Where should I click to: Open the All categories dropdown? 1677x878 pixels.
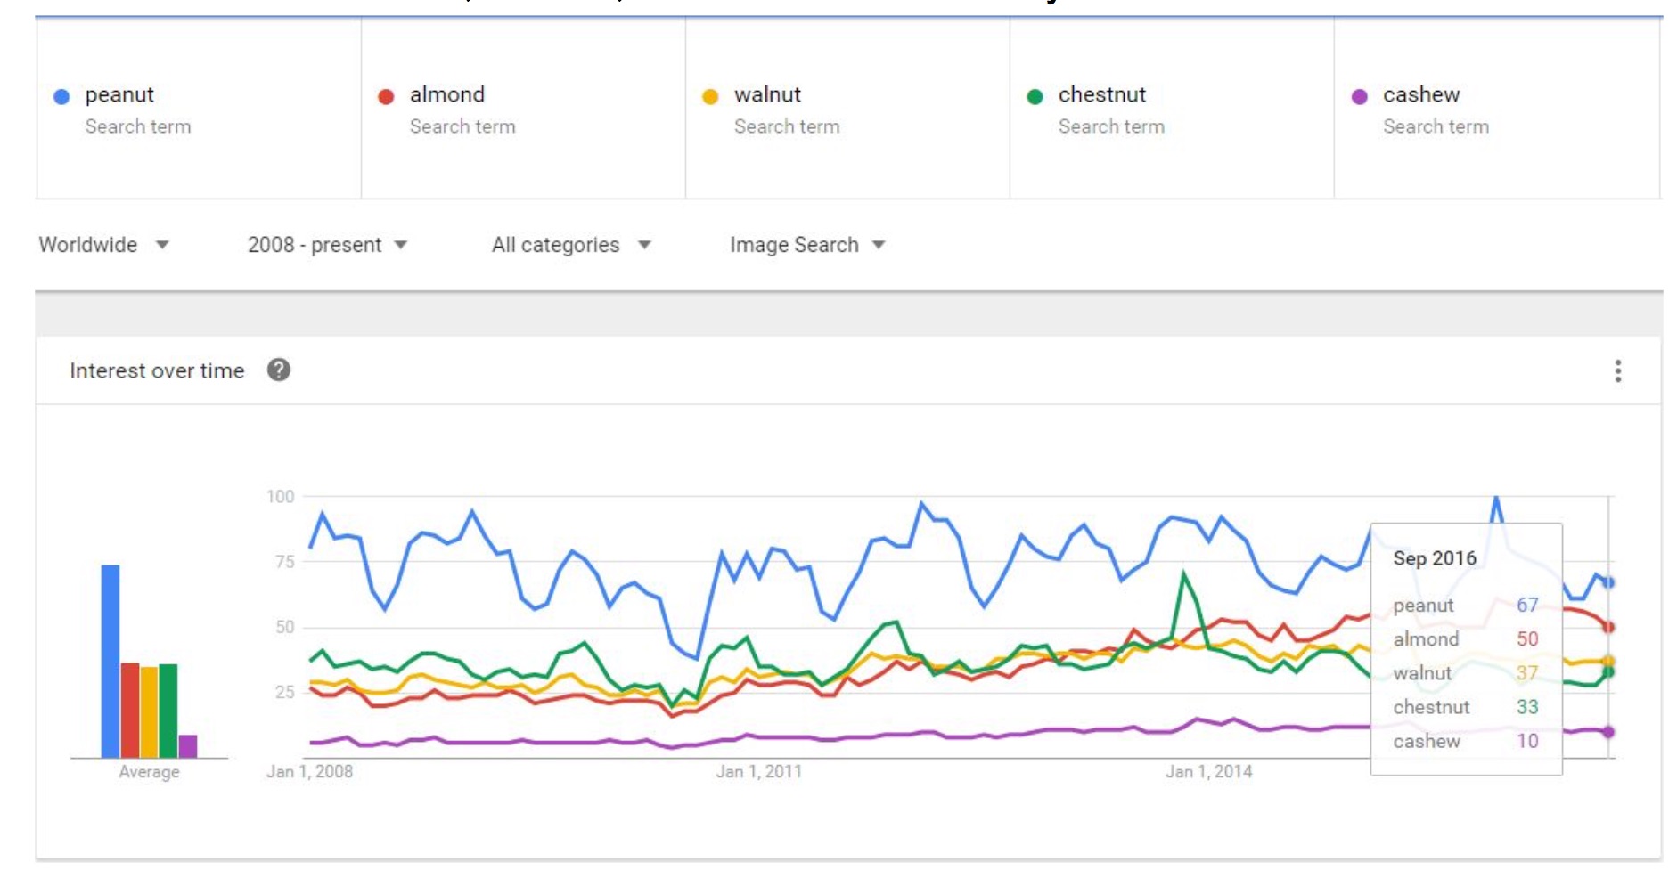click(571, 245)
